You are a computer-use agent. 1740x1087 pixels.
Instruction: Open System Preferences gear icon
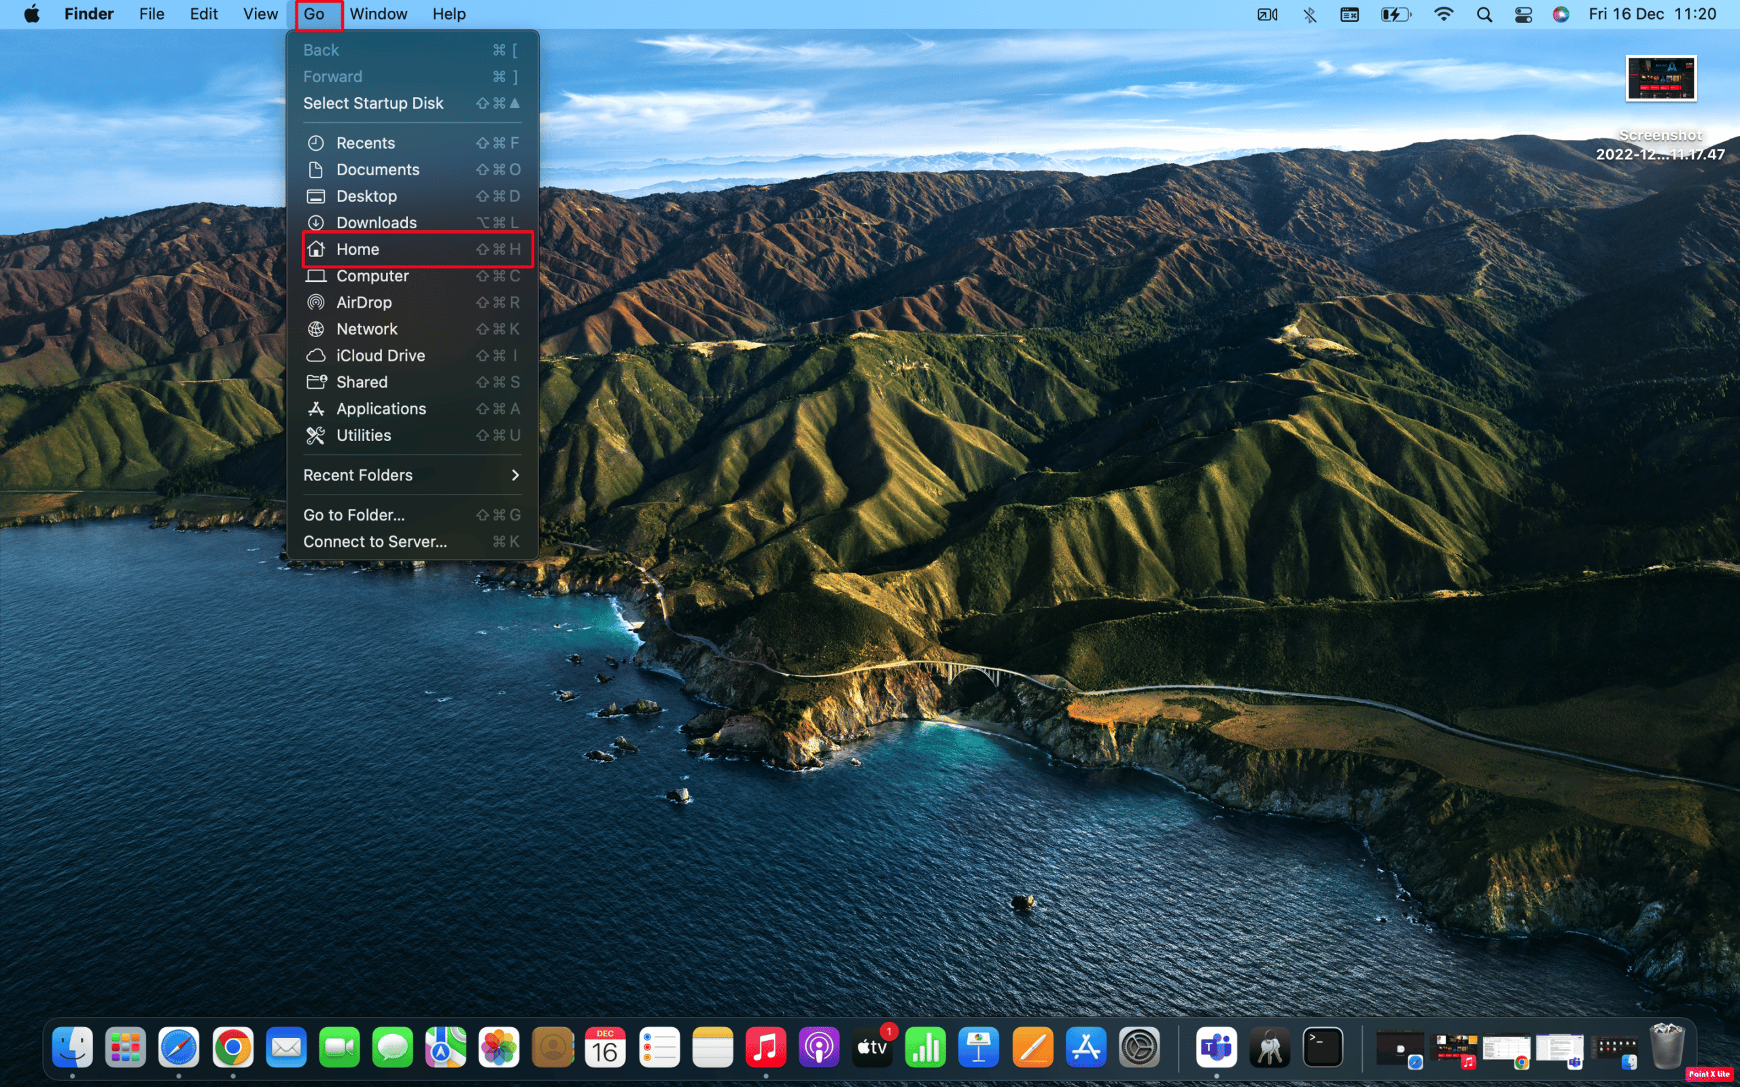pos(1139,1048)
